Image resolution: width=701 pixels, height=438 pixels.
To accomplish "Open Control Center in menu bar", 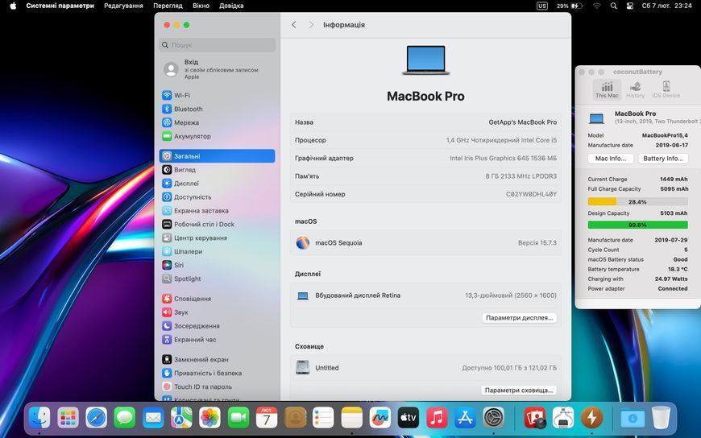I will tap(629, 6).
